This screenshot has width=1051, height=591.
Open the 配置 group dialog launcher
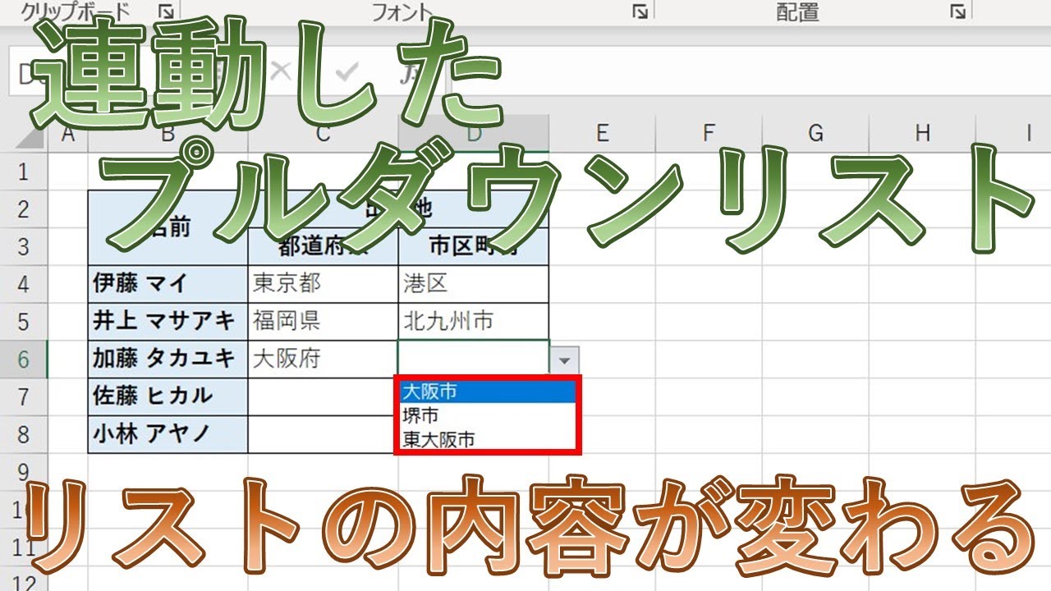point(957,11)
